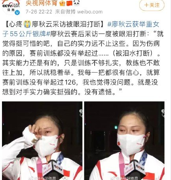
Task: Open right photo of athlete wearing mask
Action: (x=124, y=141)
